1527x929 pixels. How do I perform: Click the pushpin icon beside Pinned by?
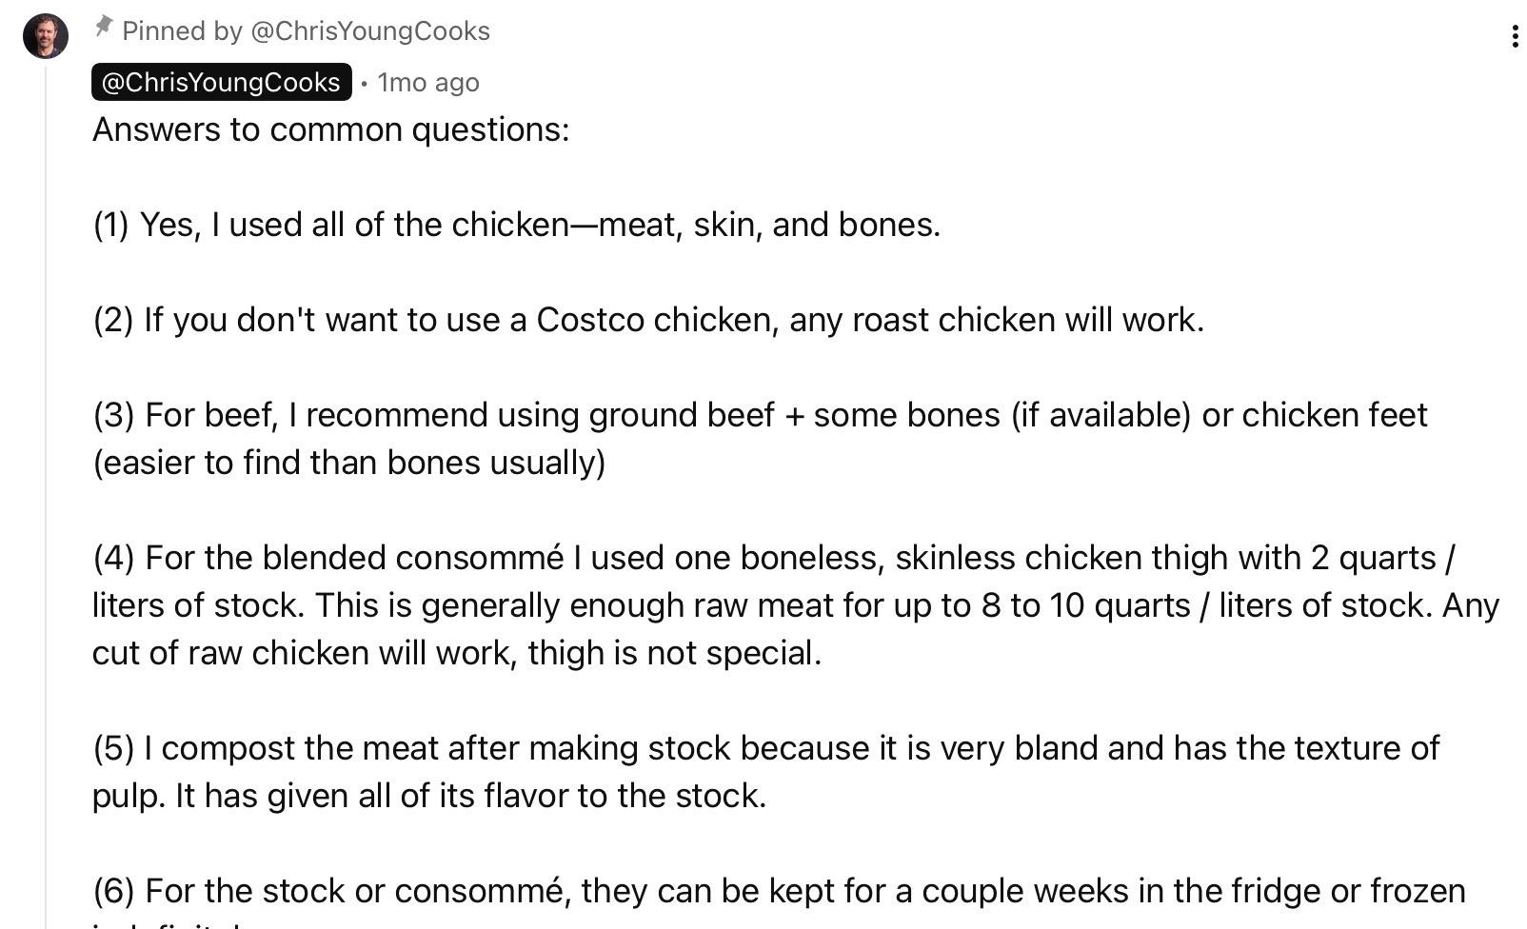tap(104, 28)
